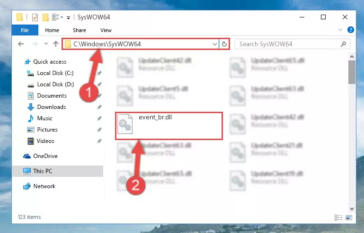
Task: Switch to the Home ribbon tab
Action: pyautogui.click(x=52, y=30)
